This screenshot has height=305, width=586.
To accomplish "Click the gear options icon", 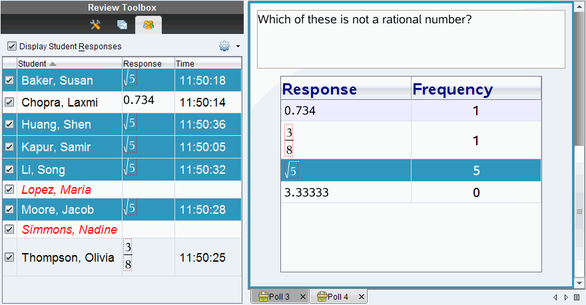I will (224, 47).
